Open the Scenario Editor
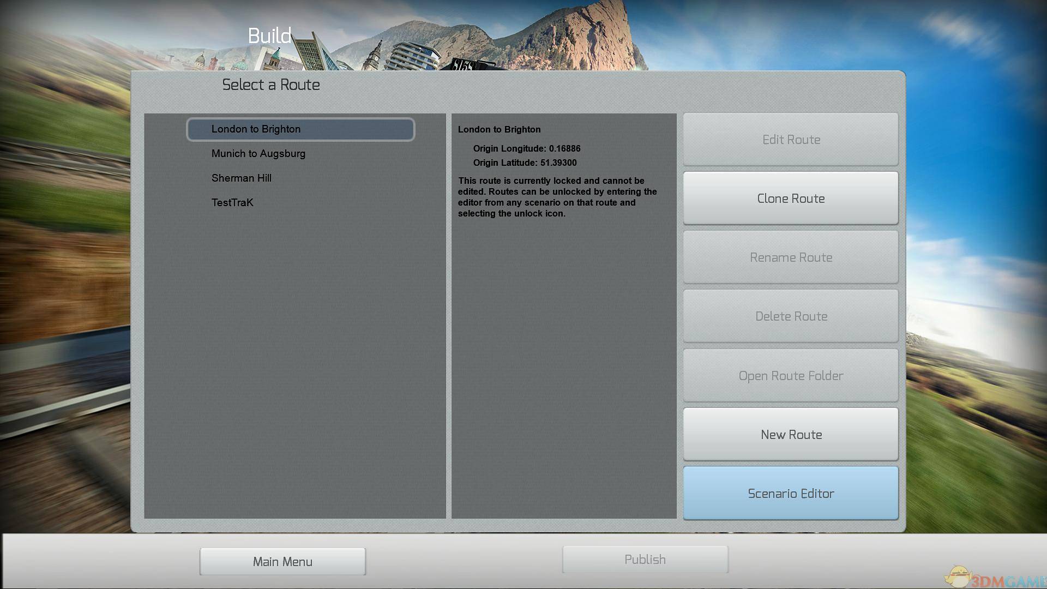The height and width of the screenshot is (589, 1047). pyautogui.click(x=790, y=494)
